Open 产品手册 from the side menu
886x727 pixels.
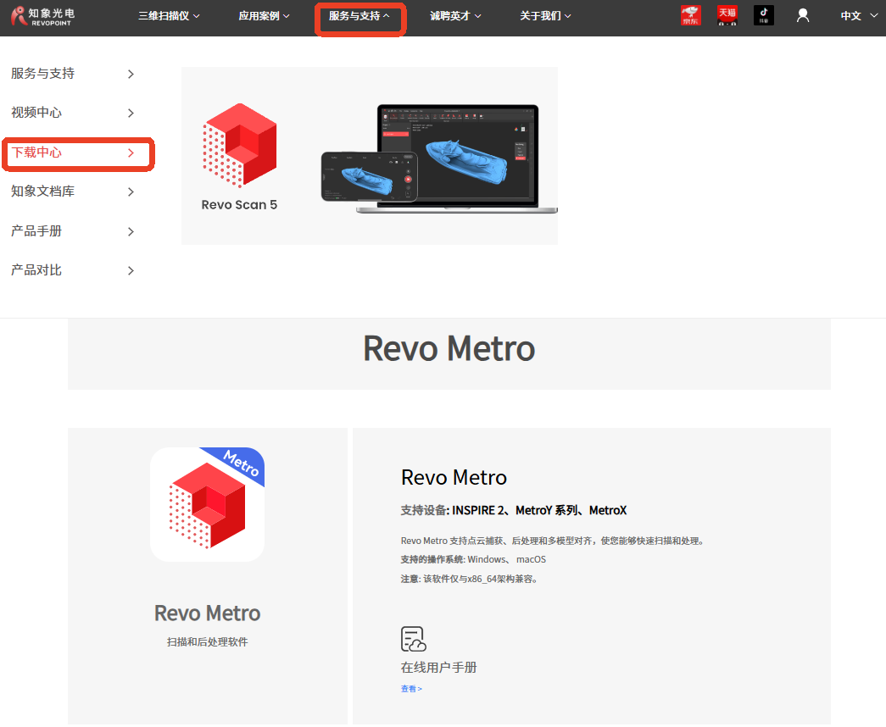pyautogui.click(x=73, y=231)
